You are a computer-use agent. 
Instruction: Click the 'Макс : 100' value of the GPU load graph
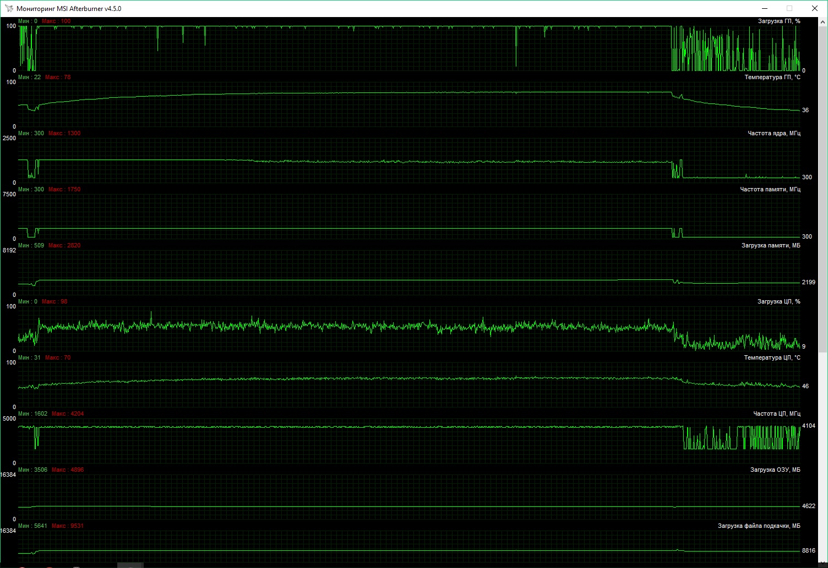56,21
